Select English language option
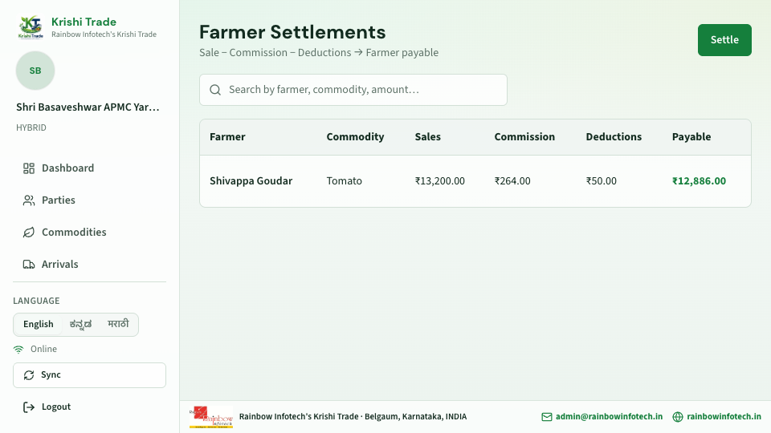 (x=39, y=325)
